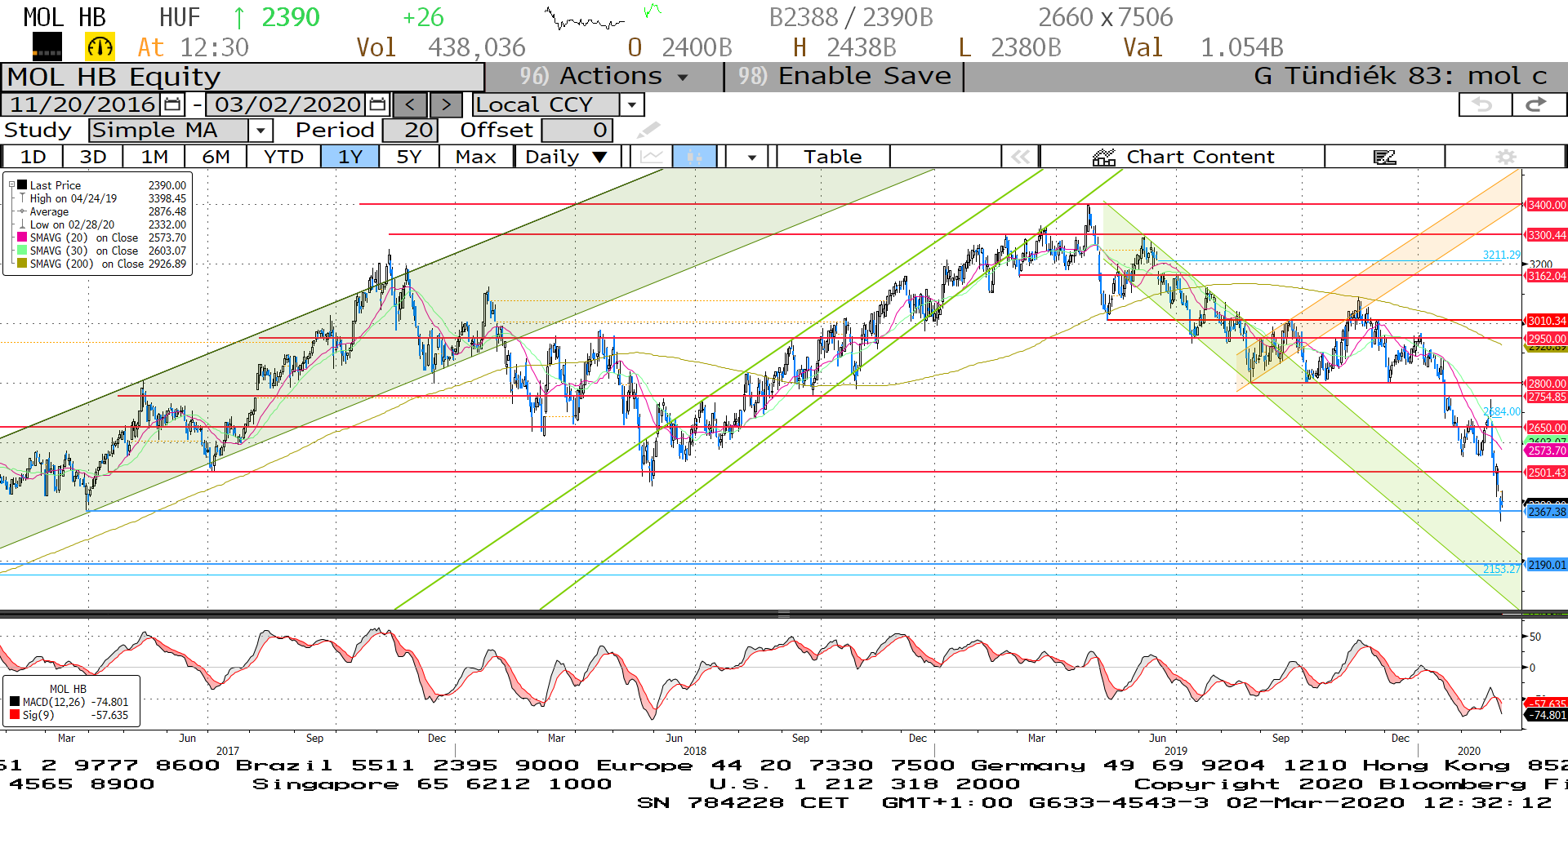Click the 3162.04 price level label
The image size is (1568, 848).
click(1547, 276)
